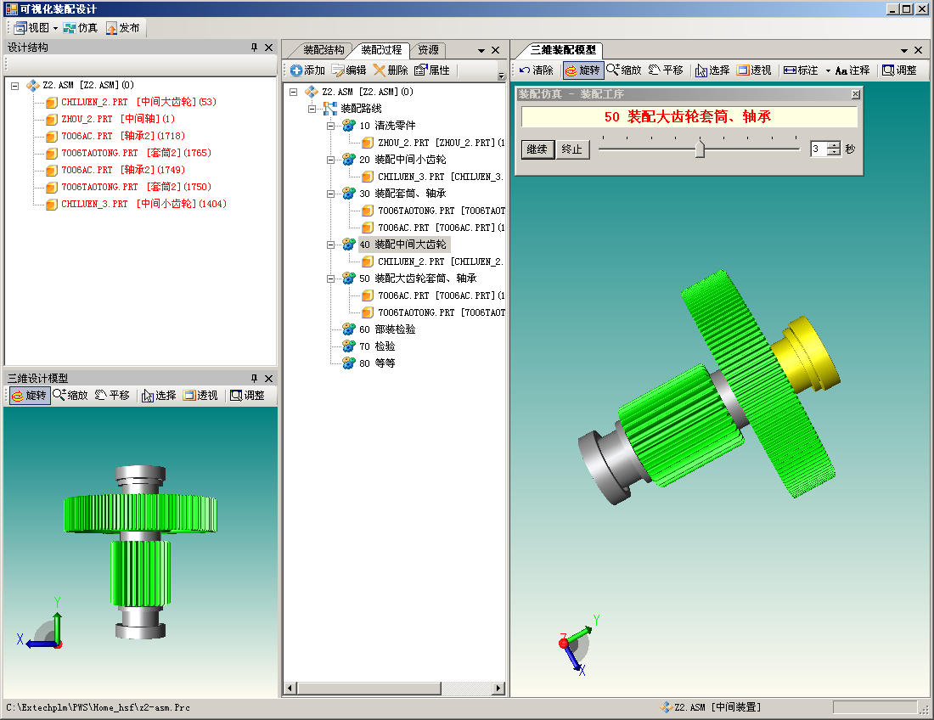This screenshot has width=934, height=720.
Task: Toggle pin on 设计结构 panel
Action: tap(253, 48)
